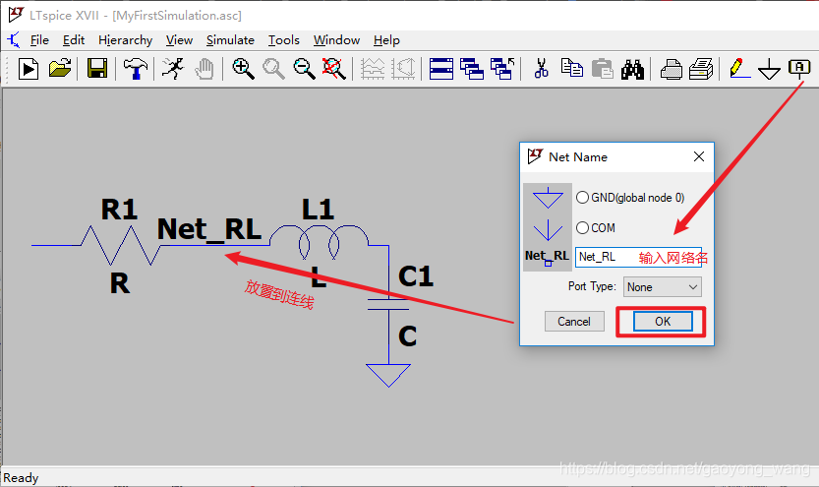This screenshot has width=819, height=487.
Task: Open the Hierarchy menu
Action: (x=125, y=40)
